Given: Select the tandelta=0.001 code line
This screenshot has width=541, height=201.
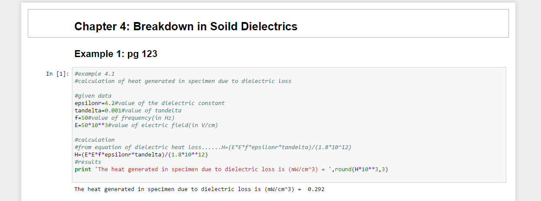Looking at the screenshot, I should click(x=127, y=110).
